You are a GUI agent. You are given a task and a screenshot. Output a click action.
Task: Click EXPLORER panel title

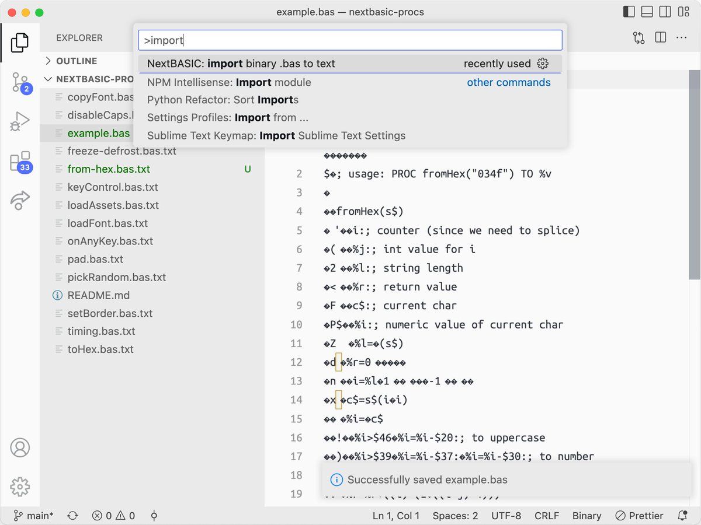[79, 38]
